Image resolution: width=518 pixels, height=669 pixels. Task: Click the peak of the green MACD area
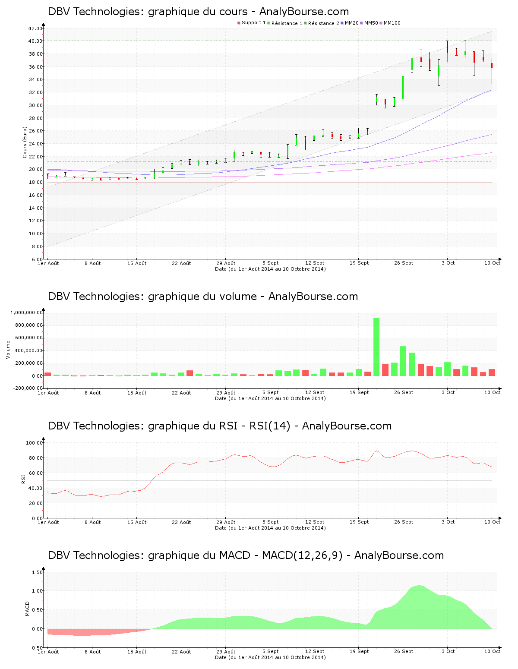(x=419, y=586)
